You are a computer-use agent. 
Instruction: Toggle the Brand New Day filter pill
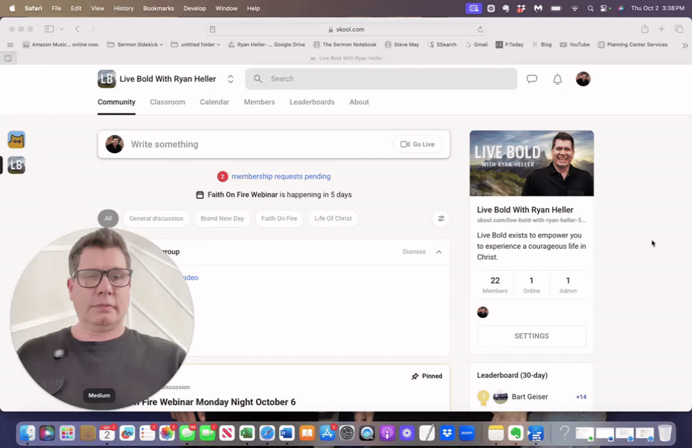coord(222,218)
